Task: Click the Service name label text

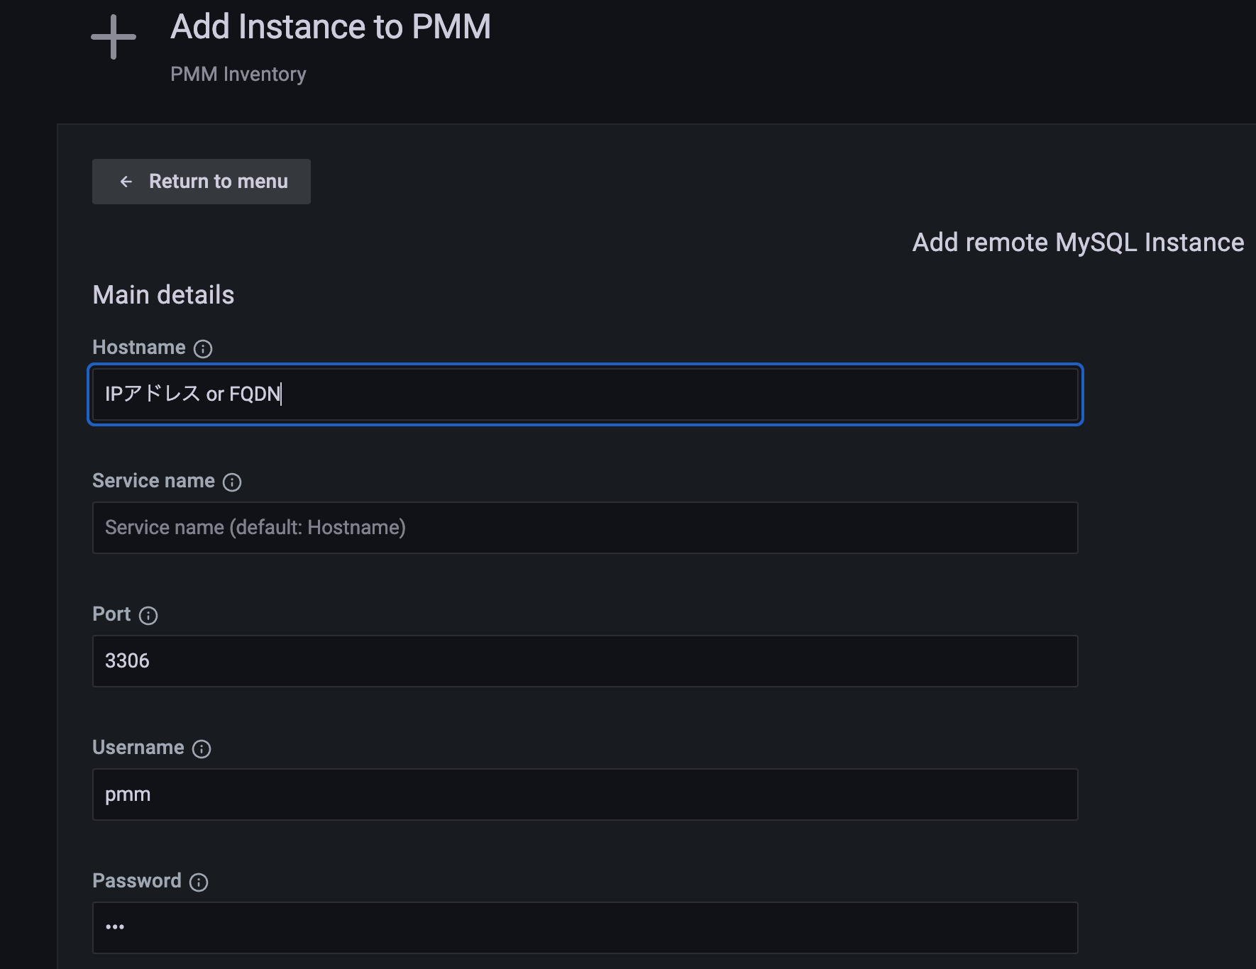Action: click(153, 480)
